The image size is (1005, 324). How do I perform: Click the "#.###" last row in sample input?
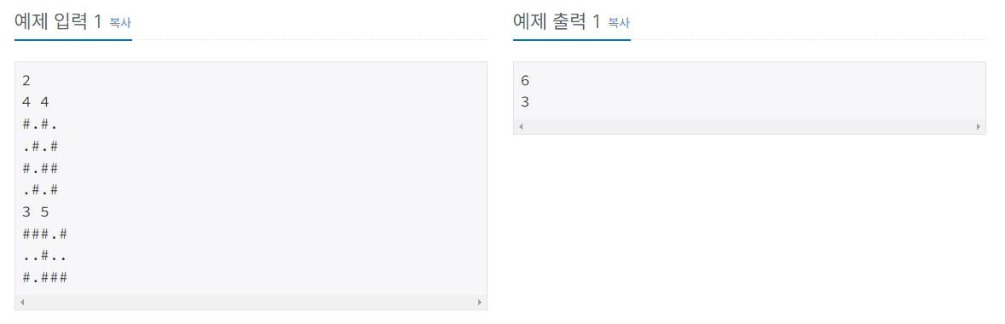(44, 277)
